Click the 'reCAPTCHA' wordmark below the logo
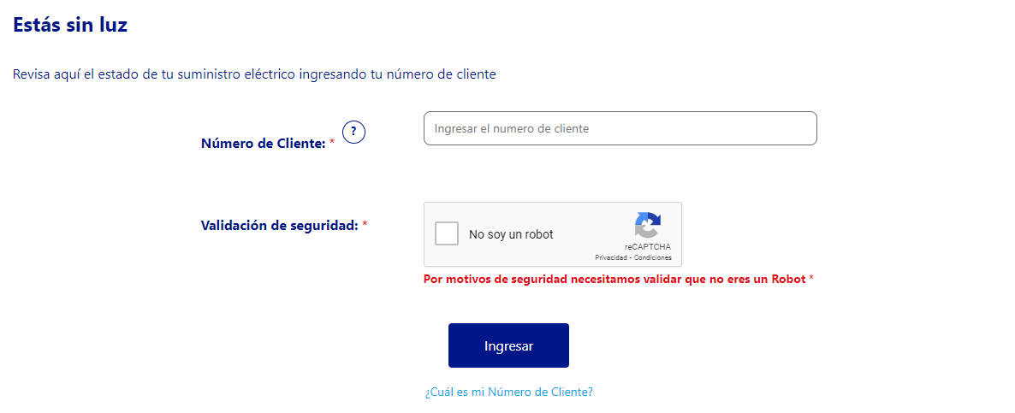This screenshot has height=413, width=1015. coord(648,247)
